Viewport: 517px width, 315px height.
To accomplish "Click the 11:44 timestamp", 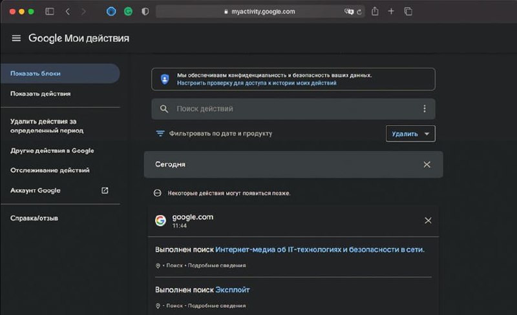I will coord(180,226).
